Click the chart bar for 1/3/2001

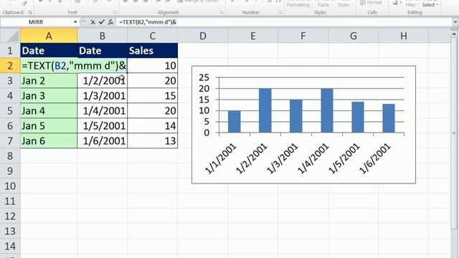[x=296, y=116]
